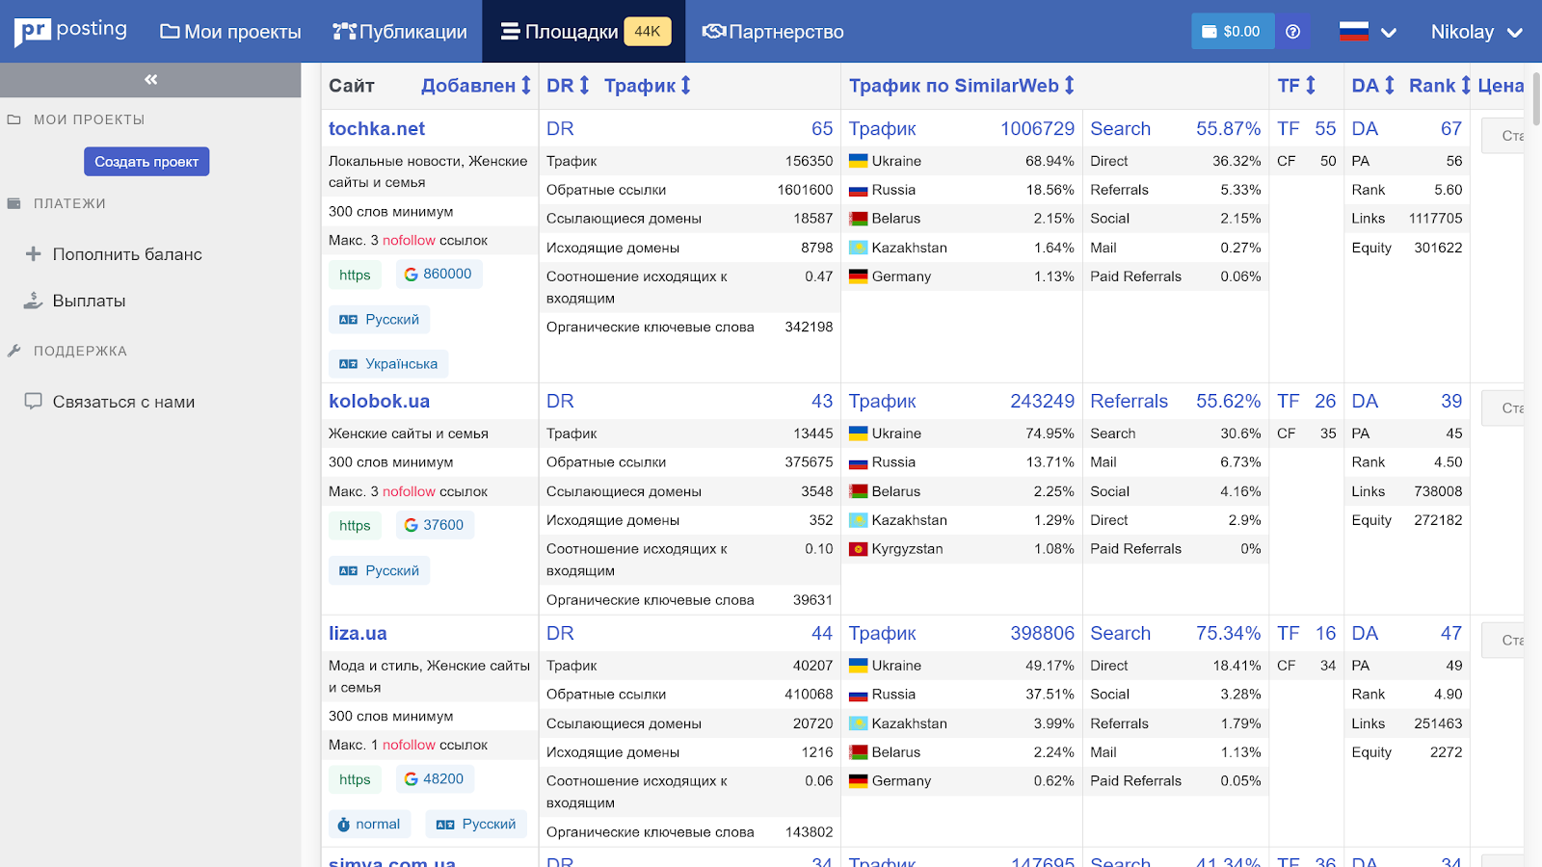This screenshot has width=1542, height=867.
Task: Click the help question mark icon
Action: coord(1293,31)
